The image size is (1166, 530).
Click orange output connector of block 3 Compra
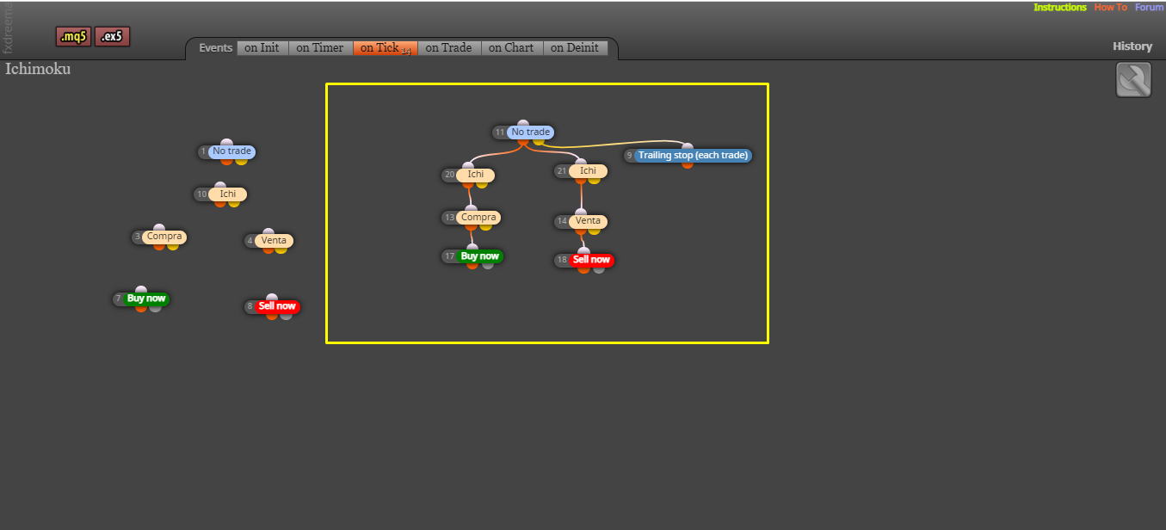159,245
